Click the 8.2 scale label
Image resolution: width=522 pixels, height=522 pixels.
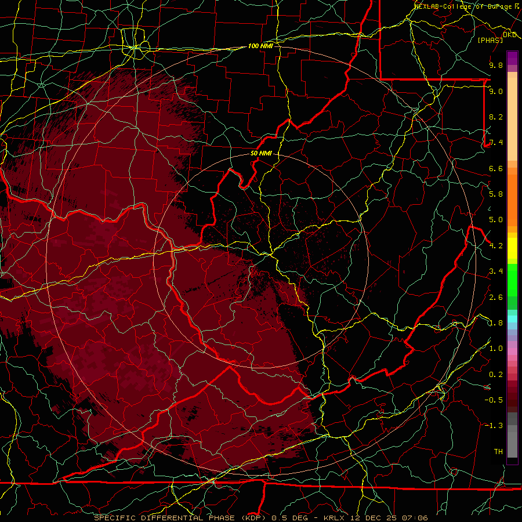pos(496,117)
